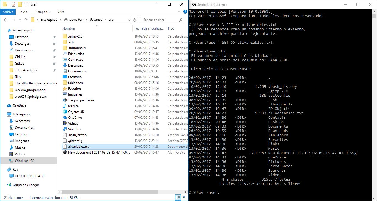Viewport: 377px width, 201px height.
Task: Select Windows (C:) in navigation pane
Action: (x=28, y=161)
